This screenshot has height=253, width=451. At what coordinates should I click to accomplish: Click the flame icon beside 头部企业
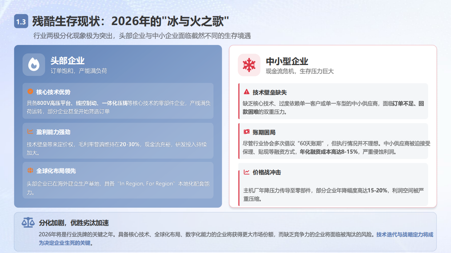click(34, 65)
